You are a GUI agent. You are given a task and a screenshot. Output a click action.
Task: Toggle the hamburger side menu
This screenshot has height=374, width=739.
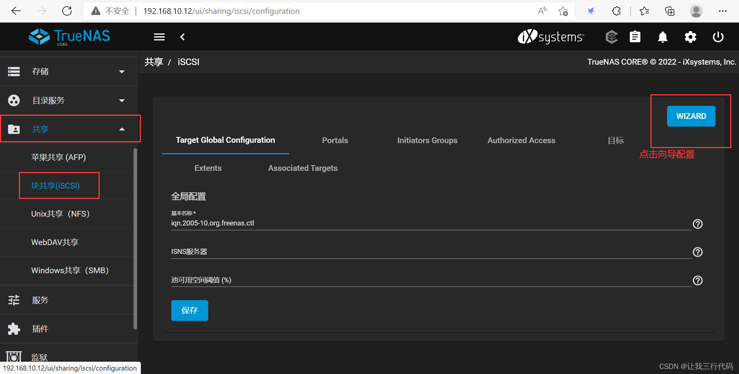coord(159,37)
